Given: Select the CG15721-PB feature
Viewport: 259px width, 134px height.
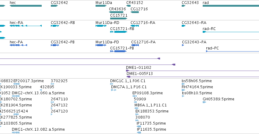Looking at the screenshot, I should 118,51.
